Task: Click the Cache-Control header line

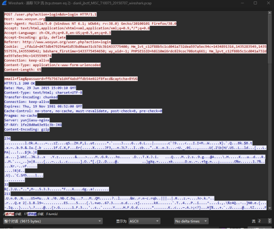Action: 83,111
